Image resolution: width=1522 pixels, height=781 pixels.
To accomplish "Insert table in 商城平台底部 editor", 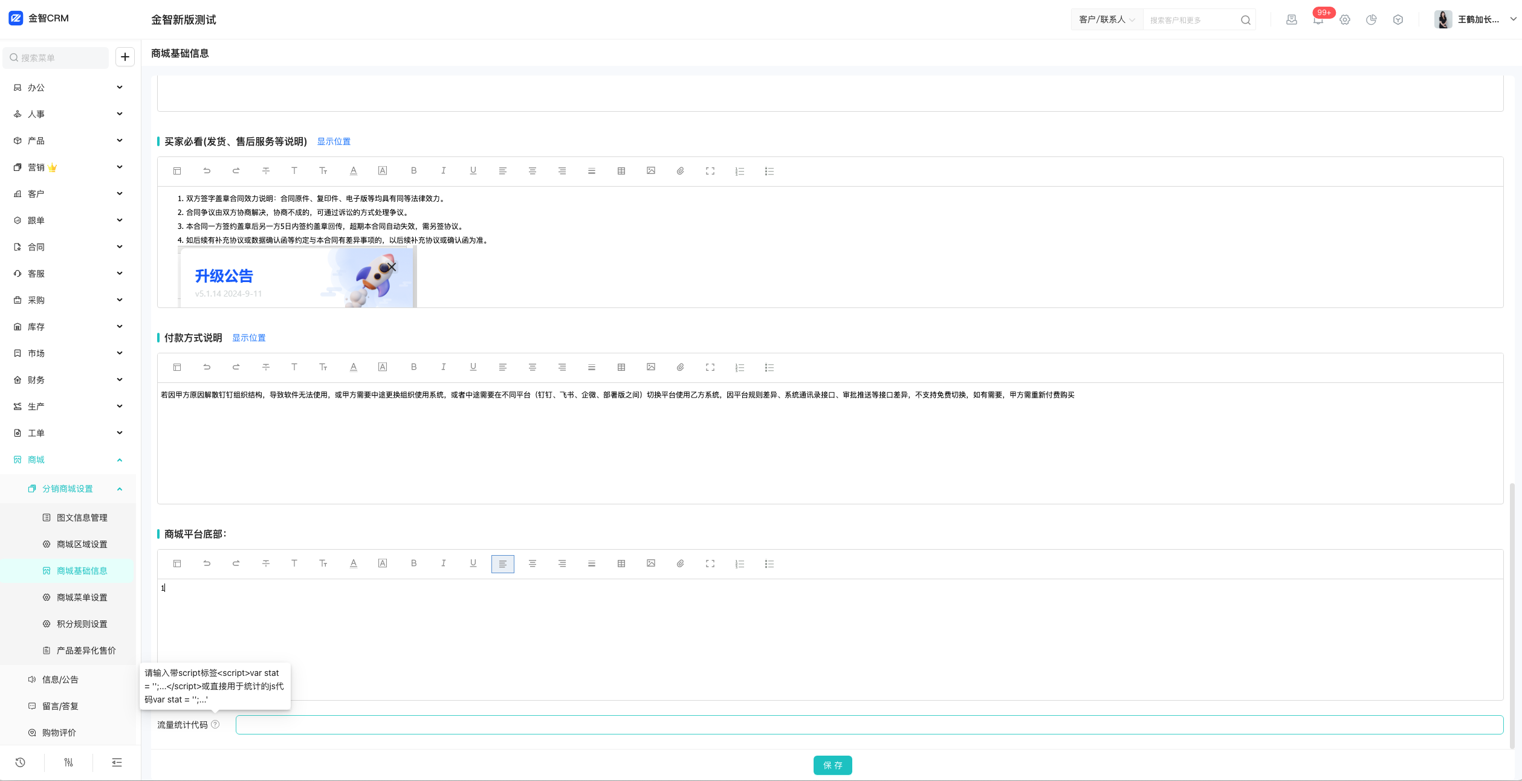I will 621,564.
